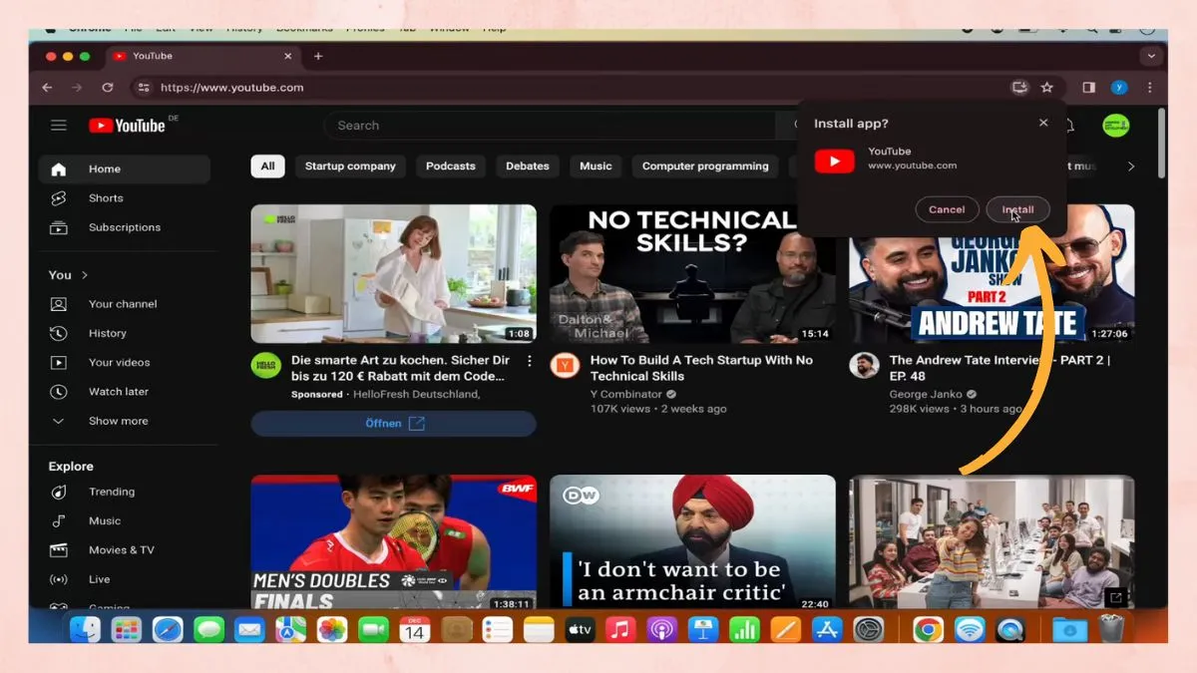The image size is (1197, 673).
Task: Launch Chrome from the Dock
Action: (x=927, y=630)
